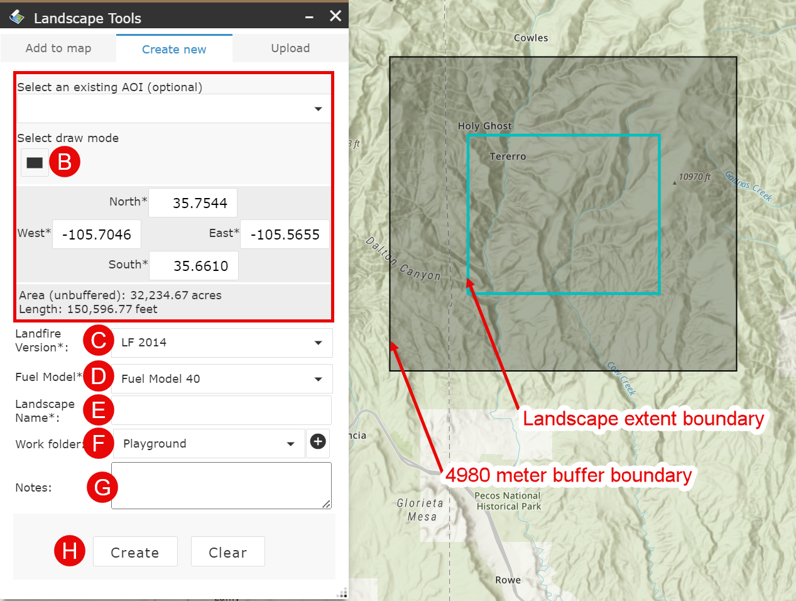Expand the Work folder Playground dropdown
796x601 pixels.
pyautogui.click(x=209, y=443)
